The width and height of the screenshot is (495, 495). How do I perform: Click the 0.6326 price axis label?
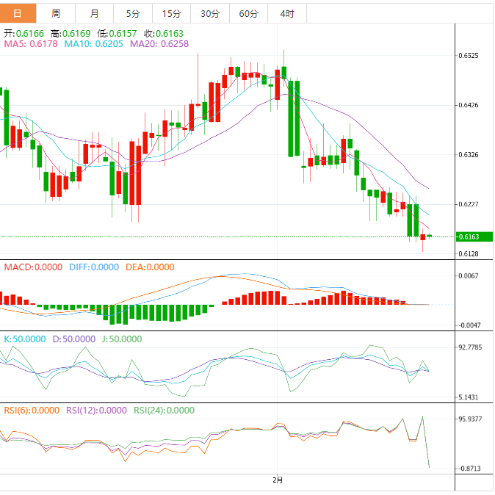pyautogui.click(x=469, y=155)
